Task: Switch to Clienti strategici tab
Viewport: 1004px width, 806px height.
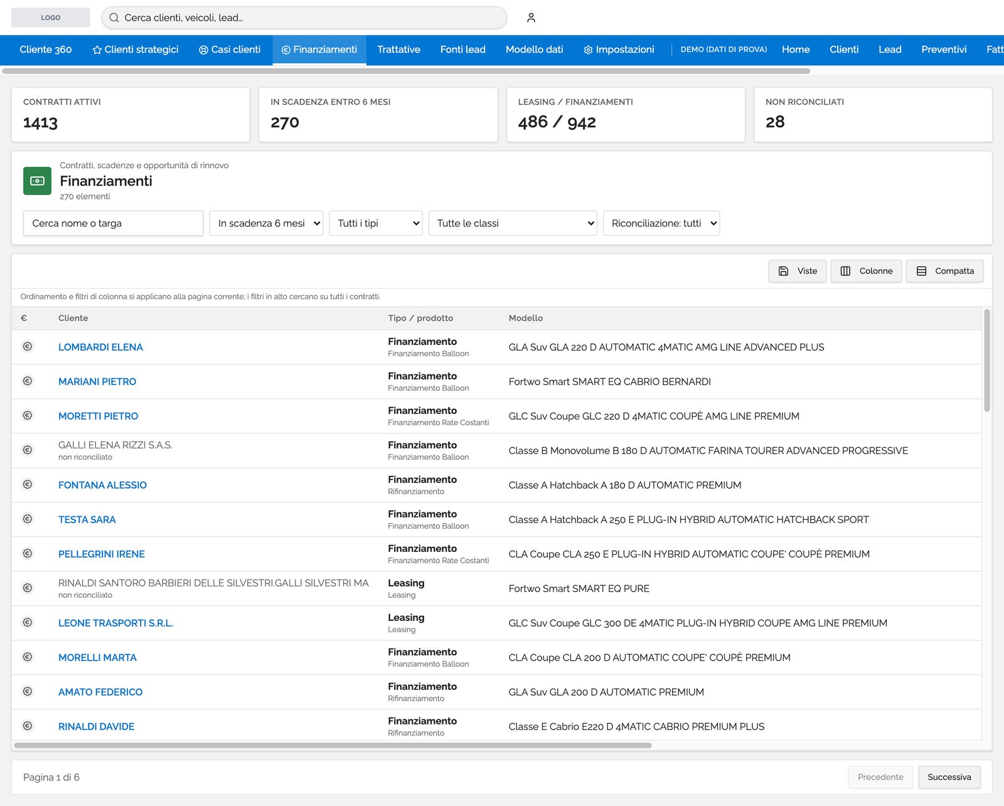Action: coord(136,50)
